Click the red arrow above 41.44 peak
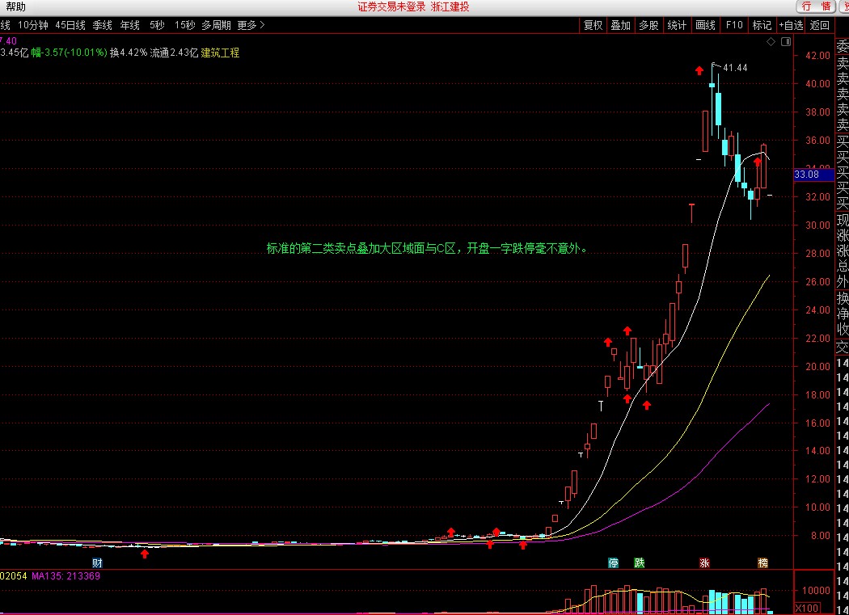 pos(699,70)
